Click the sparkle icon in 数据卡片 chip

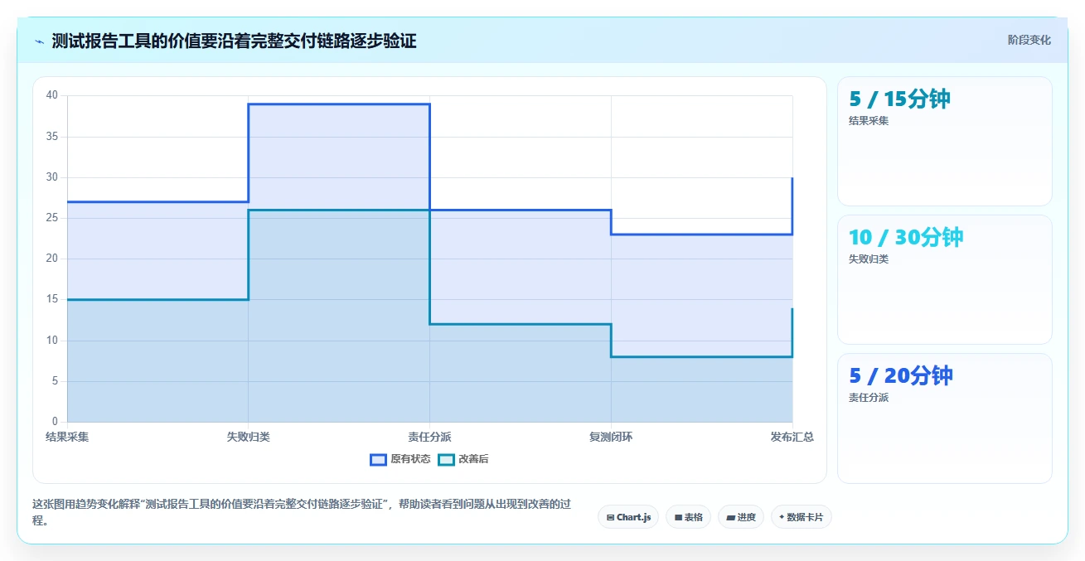tap(782, 517)
